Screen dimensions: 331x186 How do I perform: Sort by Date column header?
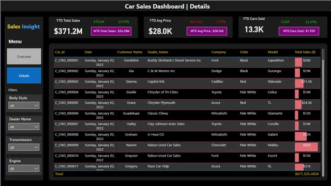88,52
